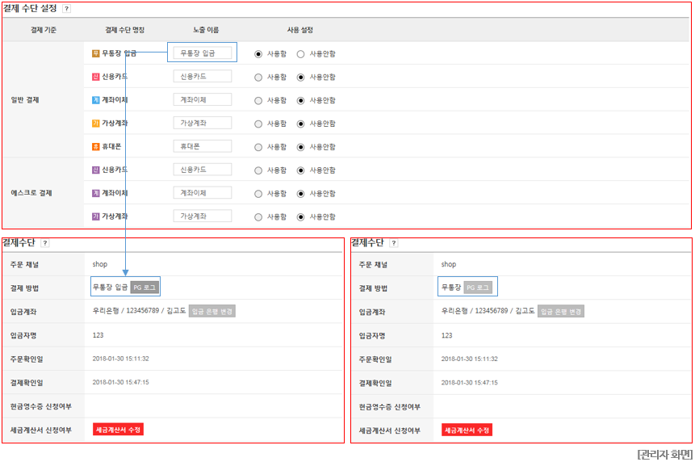The height and width of the screenshot is (462, 695).
Task: Select 사용함 for 일반 결제 가상계좌
Action: pos(258,124)
